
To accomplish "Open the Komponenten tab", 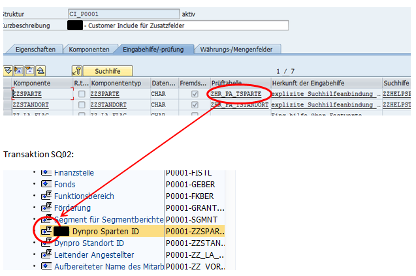I will pyautogui.click(x=90, y=50).
